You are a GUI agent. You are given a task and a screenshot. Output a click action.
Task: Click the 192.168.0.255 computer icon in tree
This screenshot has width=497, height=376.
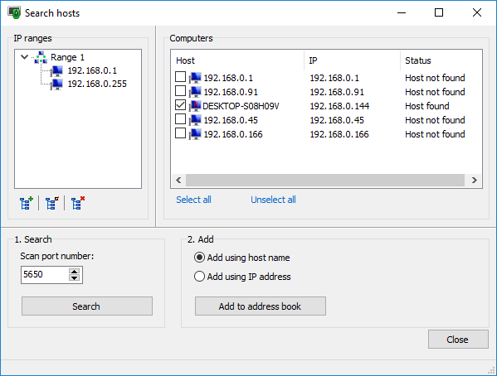pos(57,84)
